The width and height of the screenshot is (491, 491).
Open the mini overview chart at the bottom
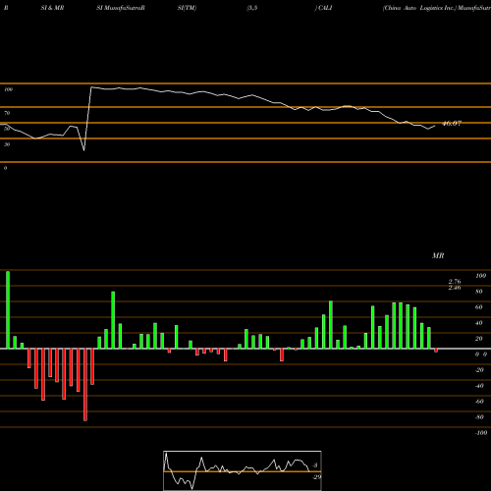coord(243,470)
